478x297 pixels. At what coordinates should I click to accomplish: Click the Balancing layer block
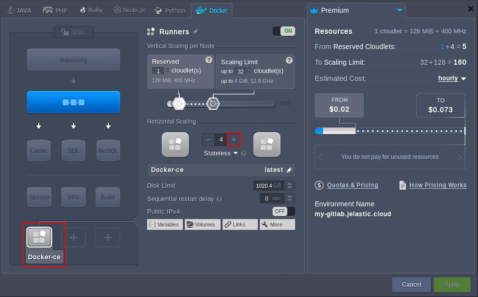(74, 60)
